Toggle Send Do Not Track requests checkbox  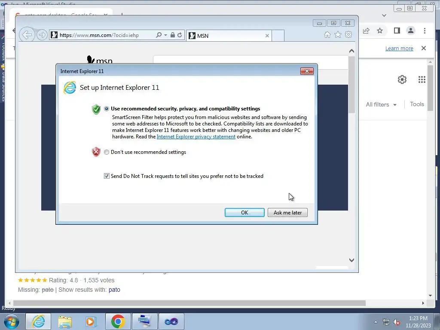[x=107, y=176]
